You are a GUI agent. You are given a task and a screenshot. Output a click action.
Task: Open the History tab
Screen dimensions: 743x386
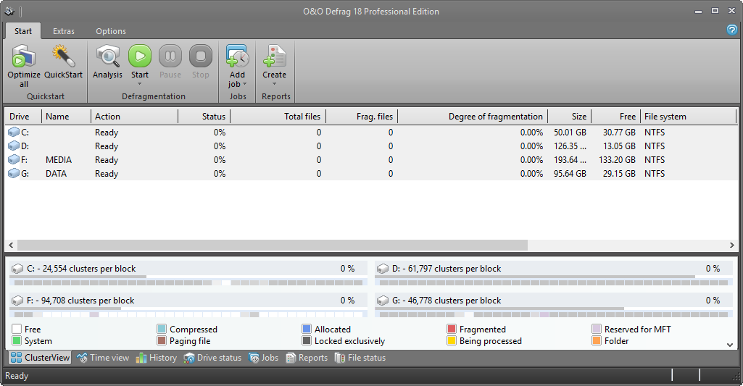(x=157, y=358)
